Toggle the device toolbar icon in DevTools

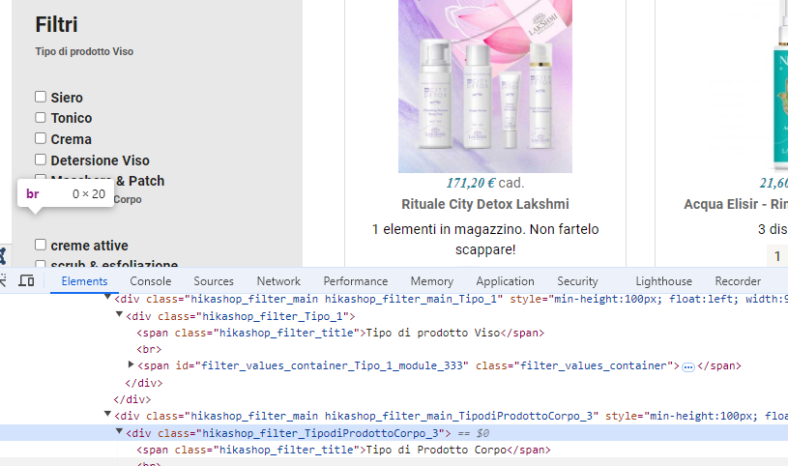tap(26, 280)
